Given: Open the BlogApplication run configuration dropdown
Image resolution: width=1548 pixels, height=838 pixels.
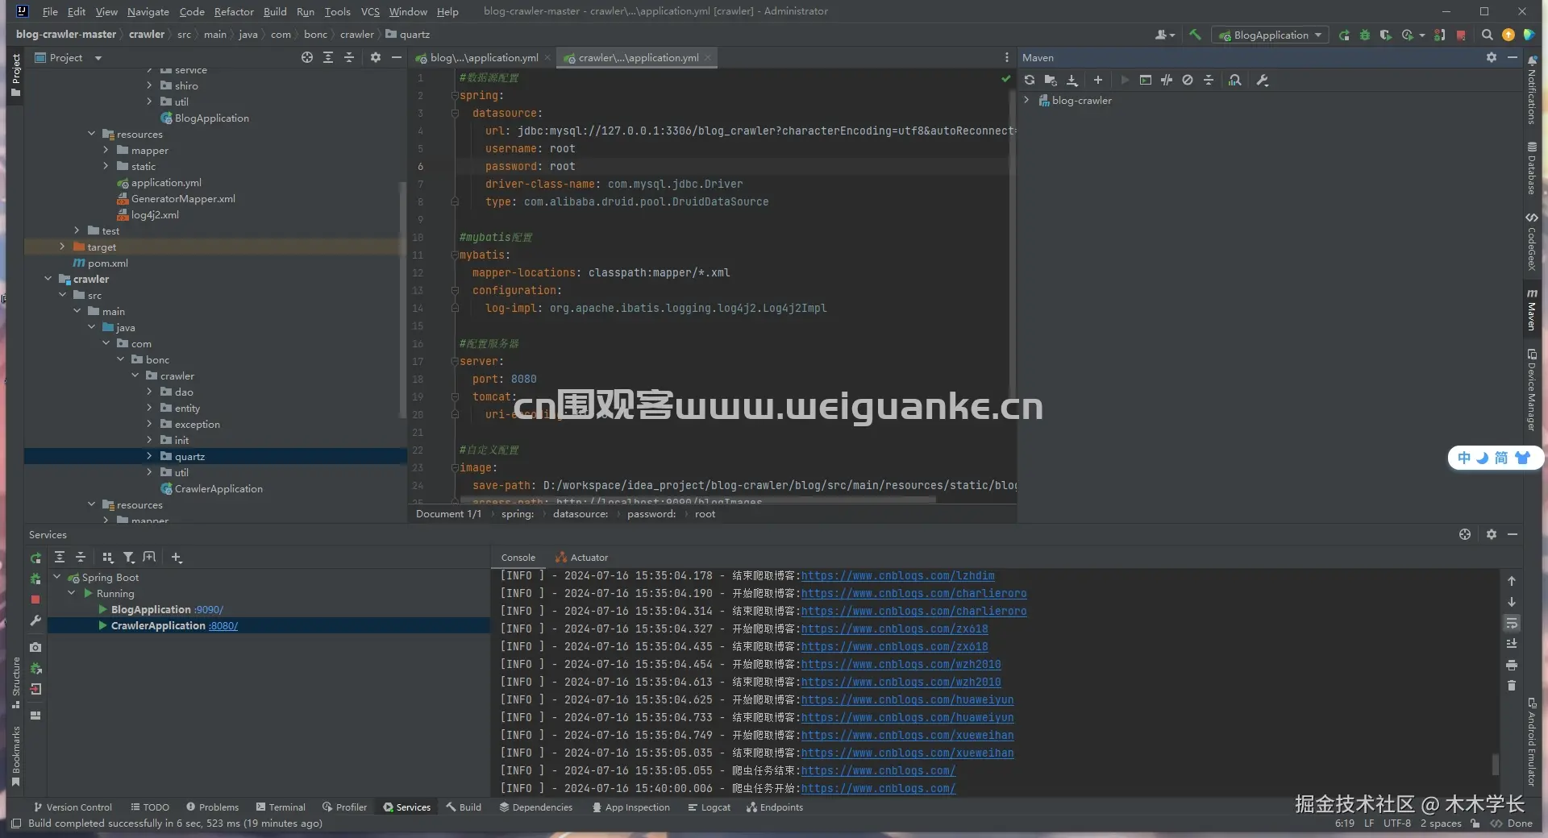Looking at the screenshot, I should click(x=1270, y=35).
